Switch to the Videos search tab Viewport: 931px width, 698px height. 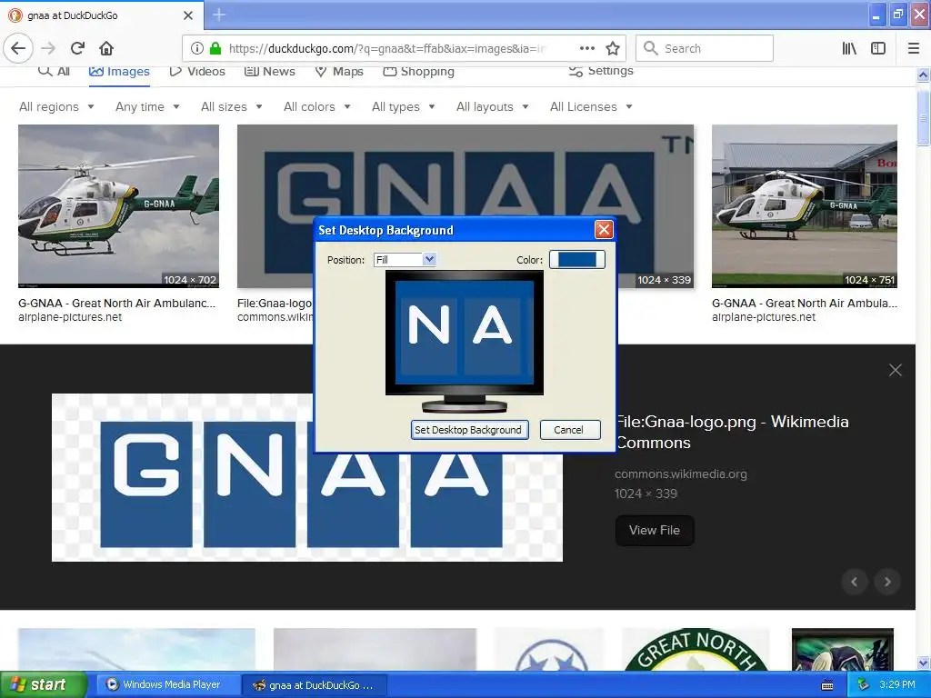click(x=197, y=71)
